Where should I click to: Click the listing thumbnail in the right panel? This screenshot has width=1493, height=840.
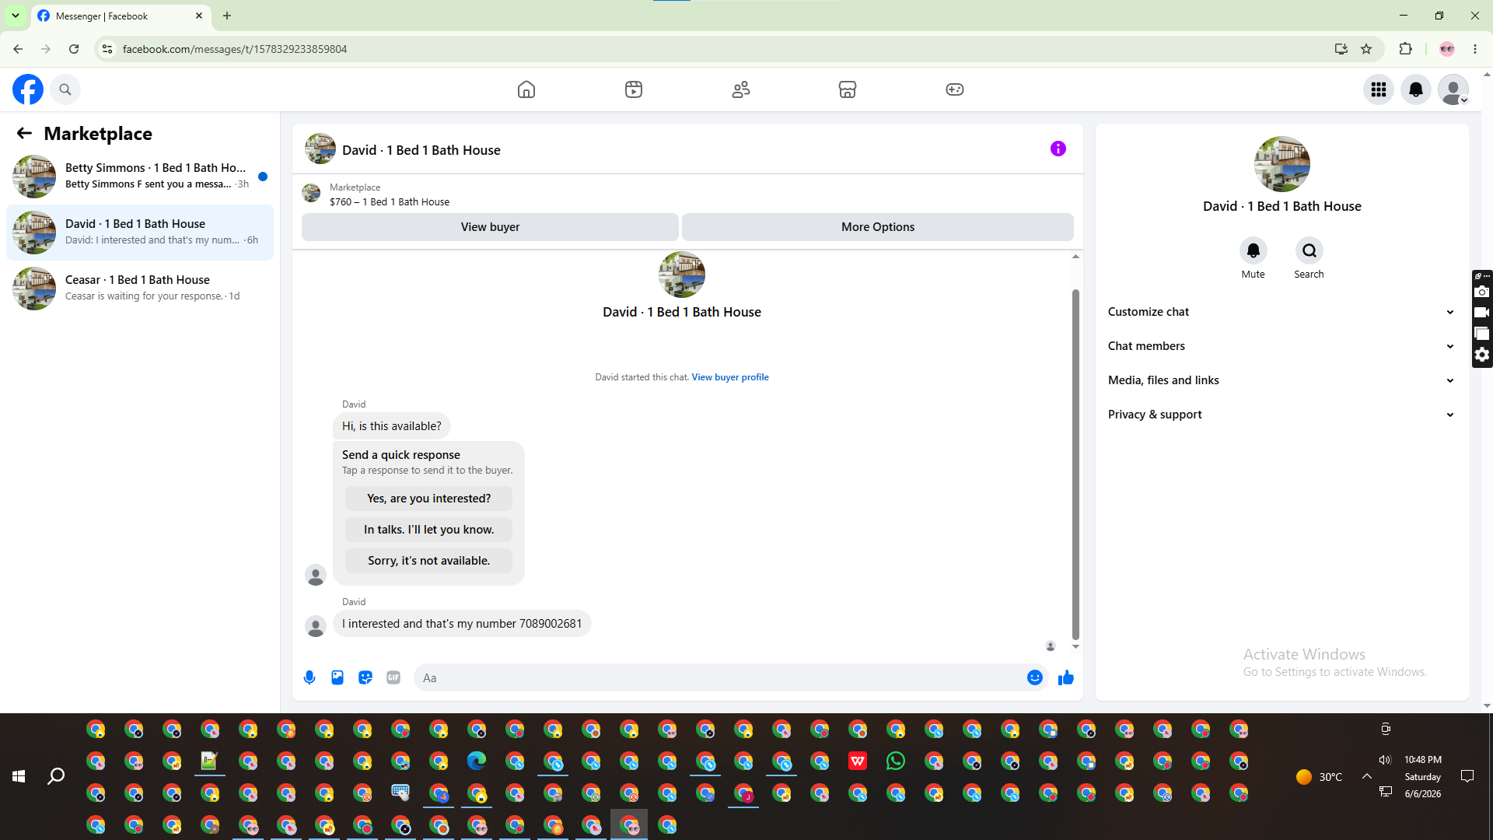[x=1282, y=164]
